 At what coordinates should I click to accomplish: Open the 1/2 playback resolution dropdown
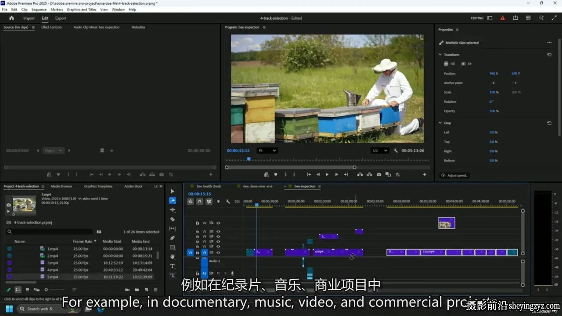380,151
